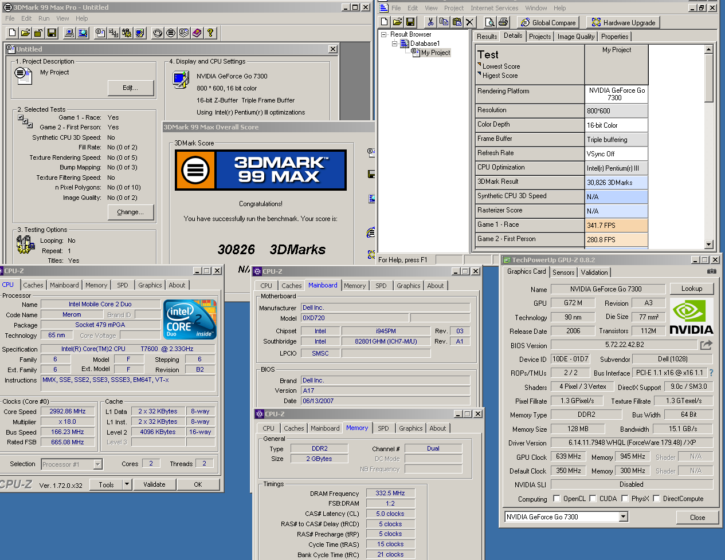This screenshot has height=560, width=725.
Task: Switch to the Validation tab in GPU-Z
Action: (x=594, y=273)
